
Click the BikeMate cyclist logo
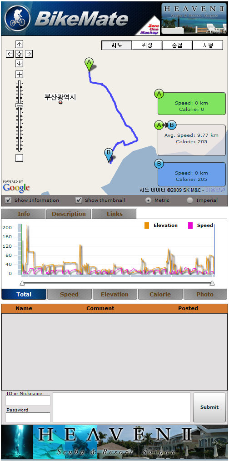17,18
